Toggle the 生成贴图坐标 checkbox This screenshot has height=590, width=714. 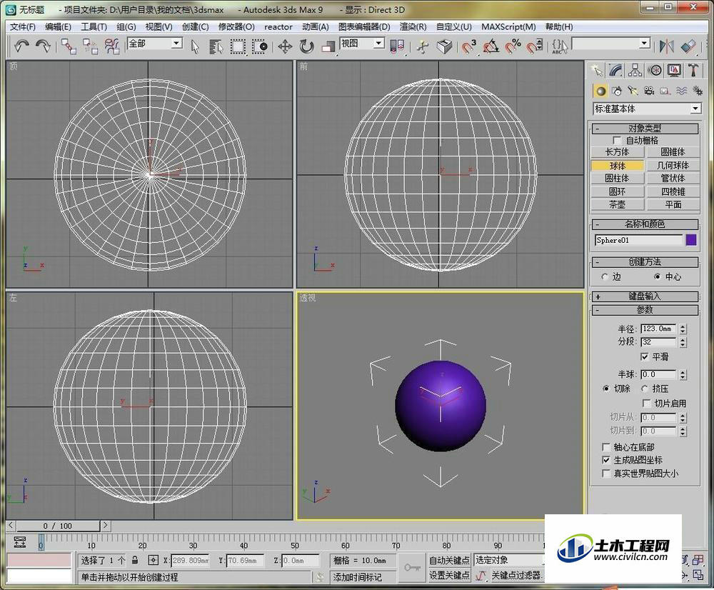coord(606,460)
